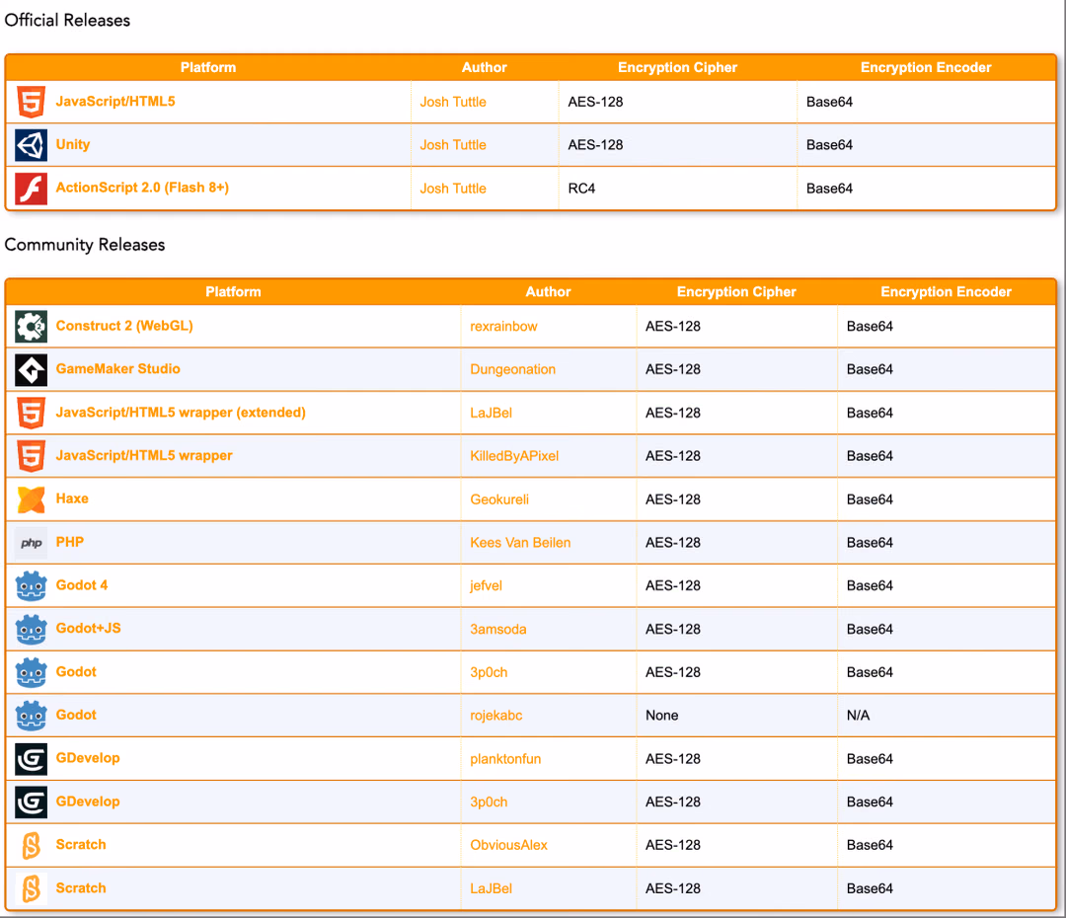1066x918 pixels.
Task: Click the HTML5 shield icon under Official Releases
Action: tap(32, 102)
